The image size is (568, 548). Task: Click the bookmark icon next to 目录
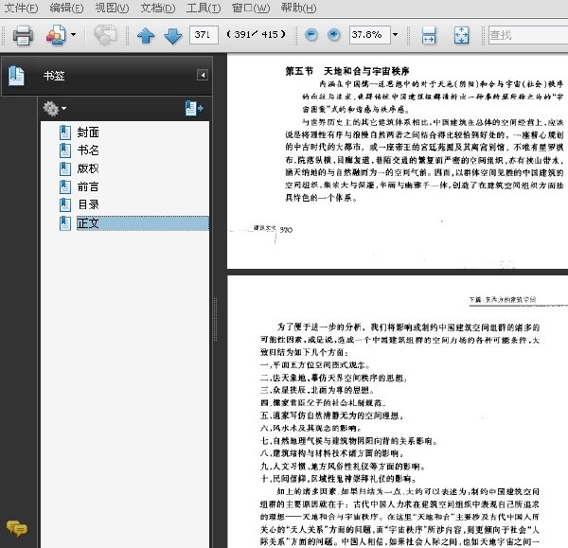click(x=65, y=204)
